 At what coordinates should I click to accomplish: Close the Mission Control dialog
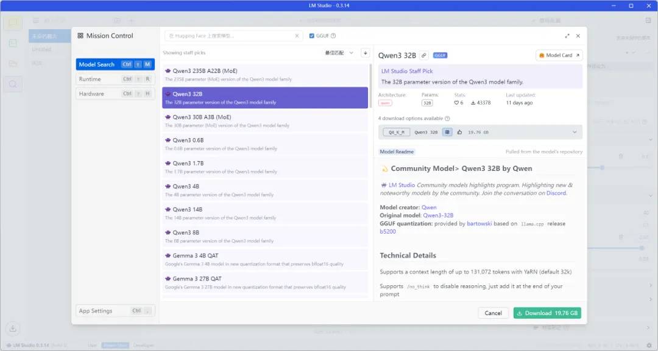click(578, 36)
